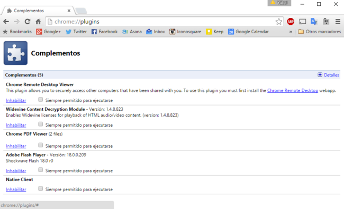Click the Chrome PDF Viewer plugin name

click(x=26, y=134)
